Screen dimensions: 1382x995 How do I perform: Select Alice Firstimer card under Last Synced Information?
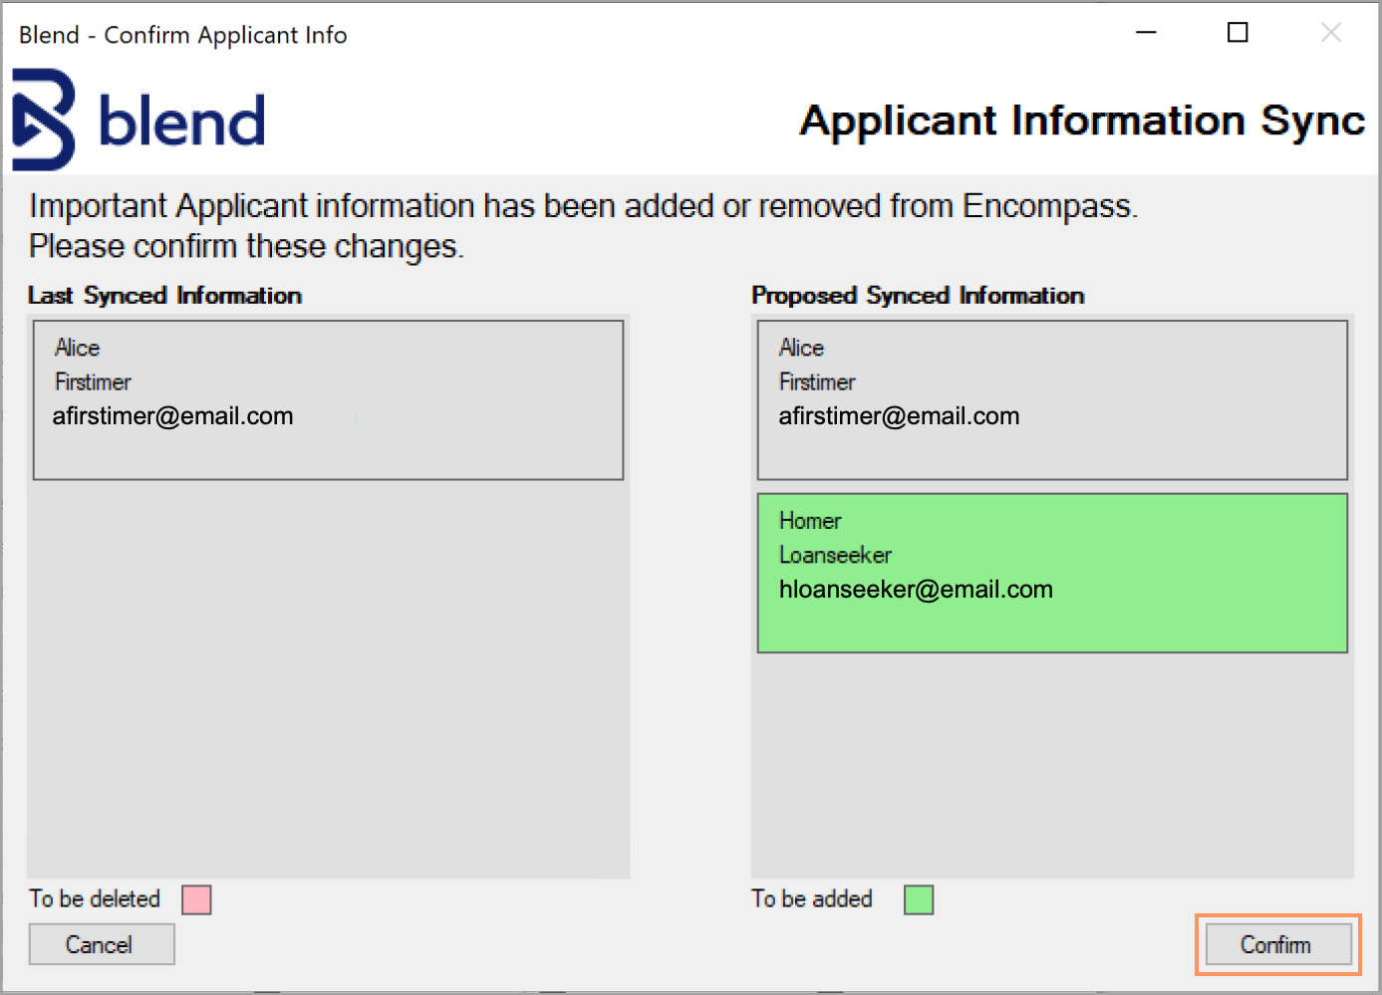coord(328,400)
